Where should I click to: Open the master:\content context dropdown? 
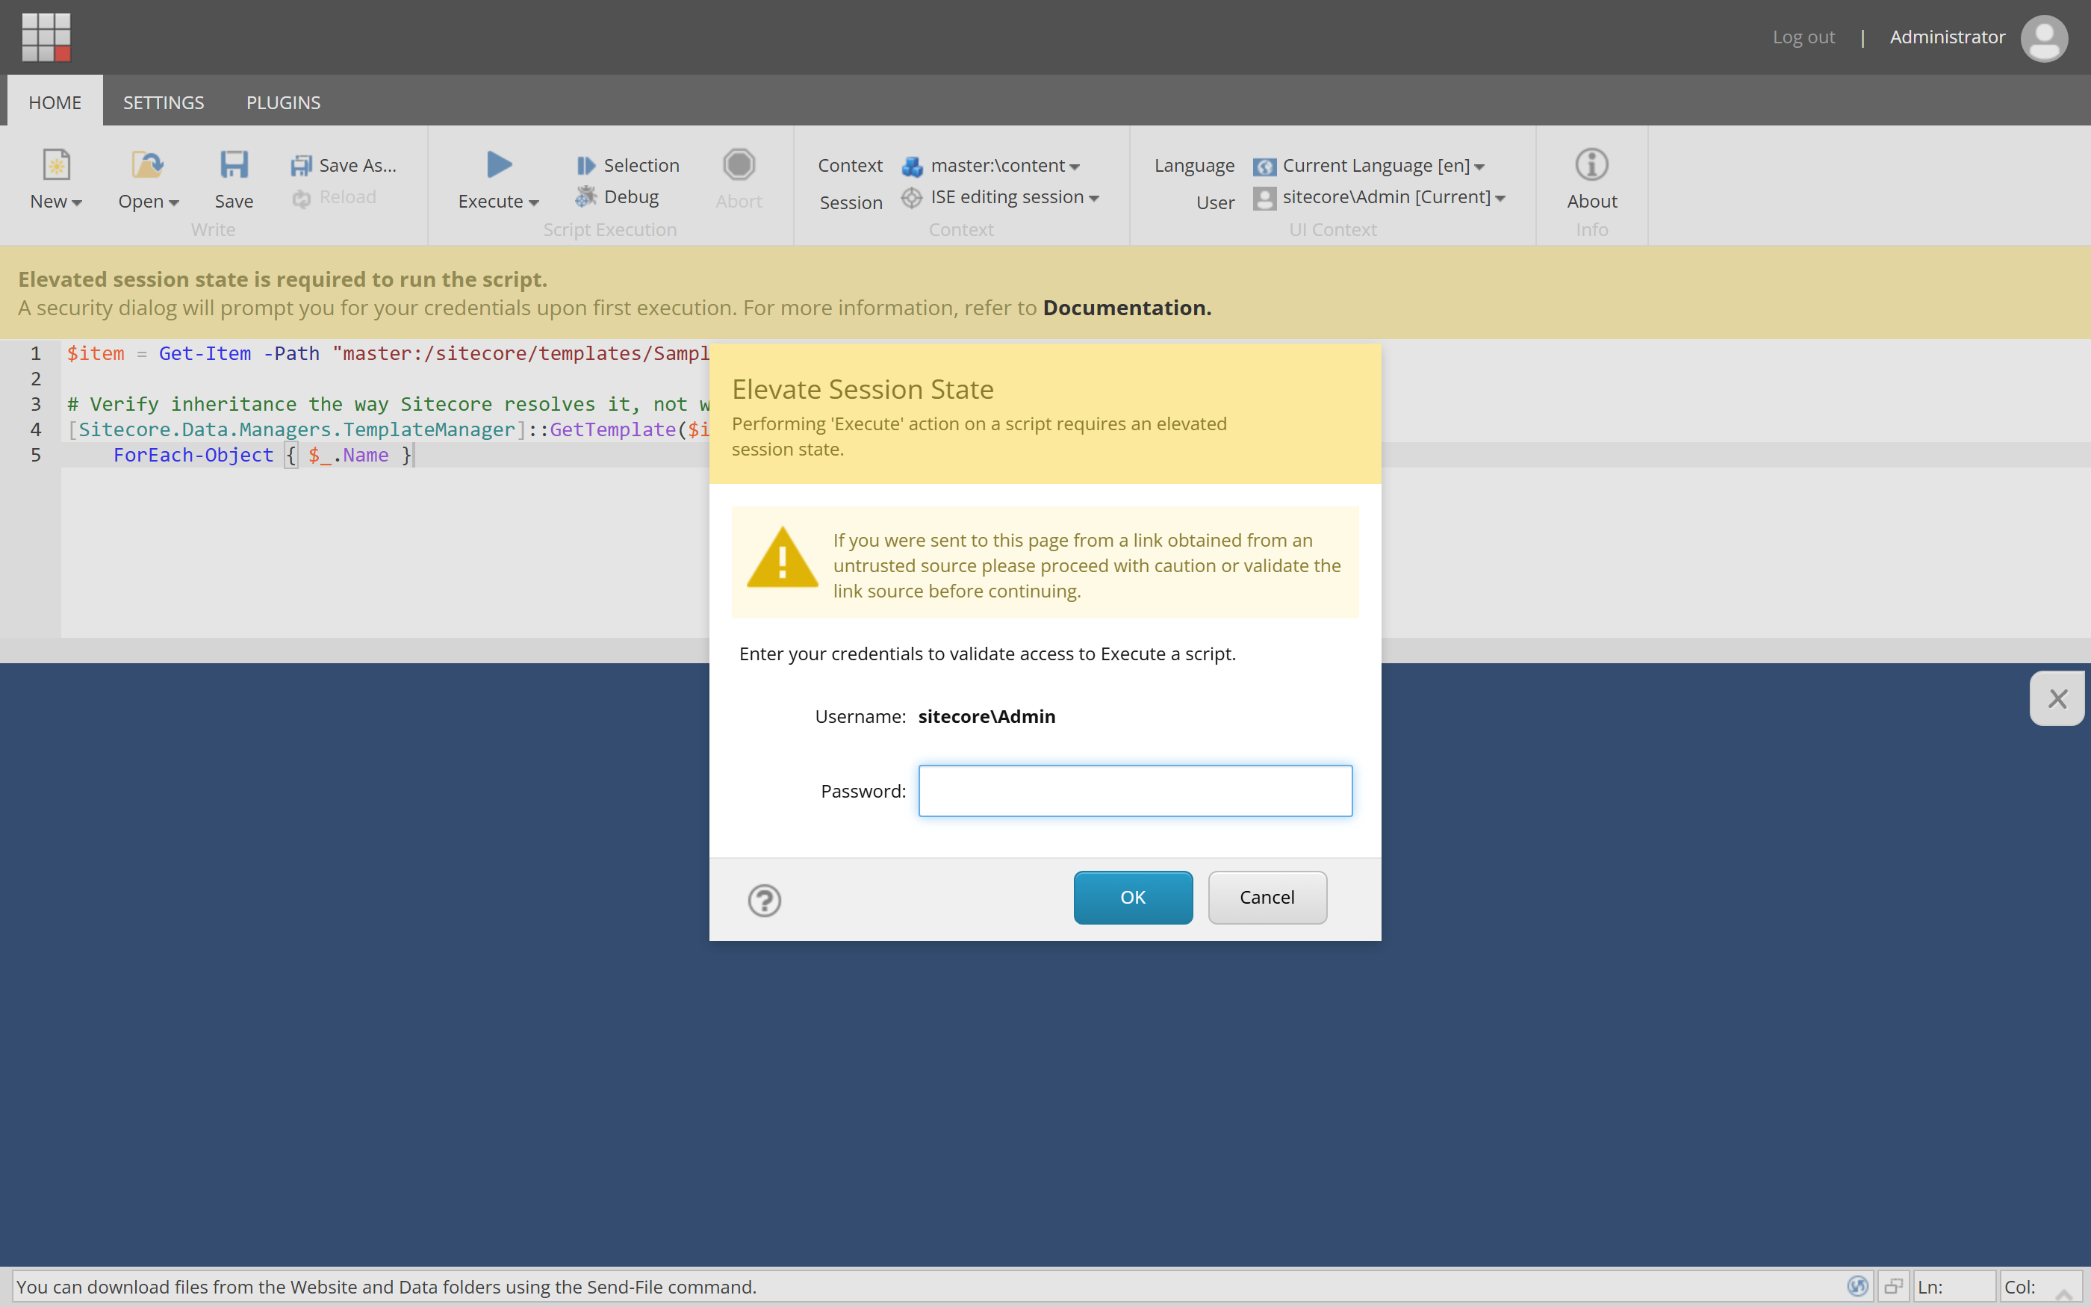1006,165
